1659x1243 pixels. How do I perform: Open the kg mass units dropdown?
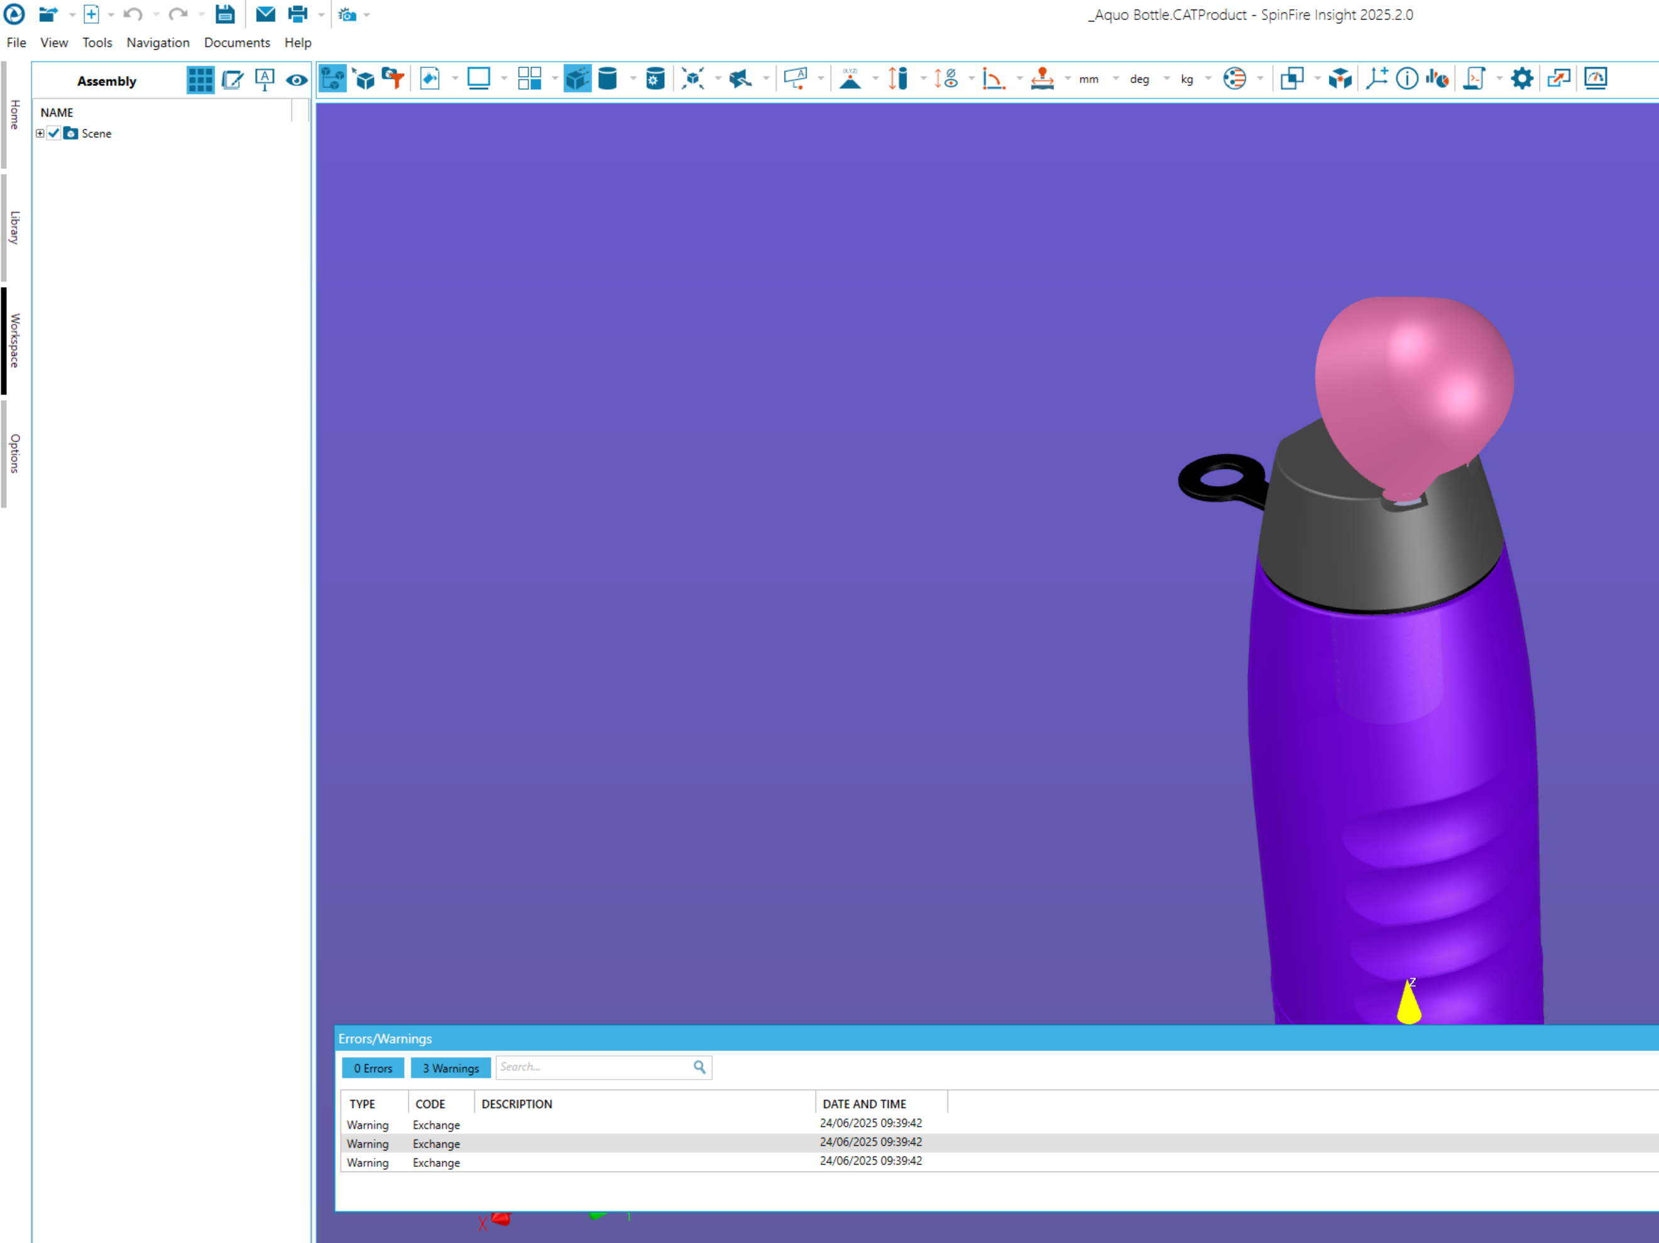[x=1187, y=80]
